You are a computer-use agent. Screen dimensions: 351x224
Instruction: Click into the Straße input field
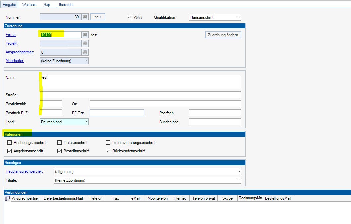tap(140, 95)
